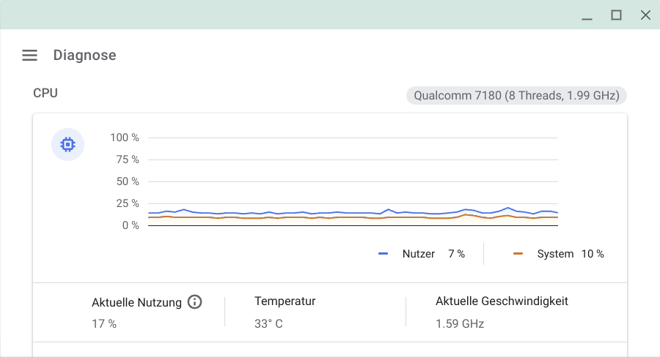Click the System 10 % legend entry
Viewport: 660px width, 357px height.
559,254
